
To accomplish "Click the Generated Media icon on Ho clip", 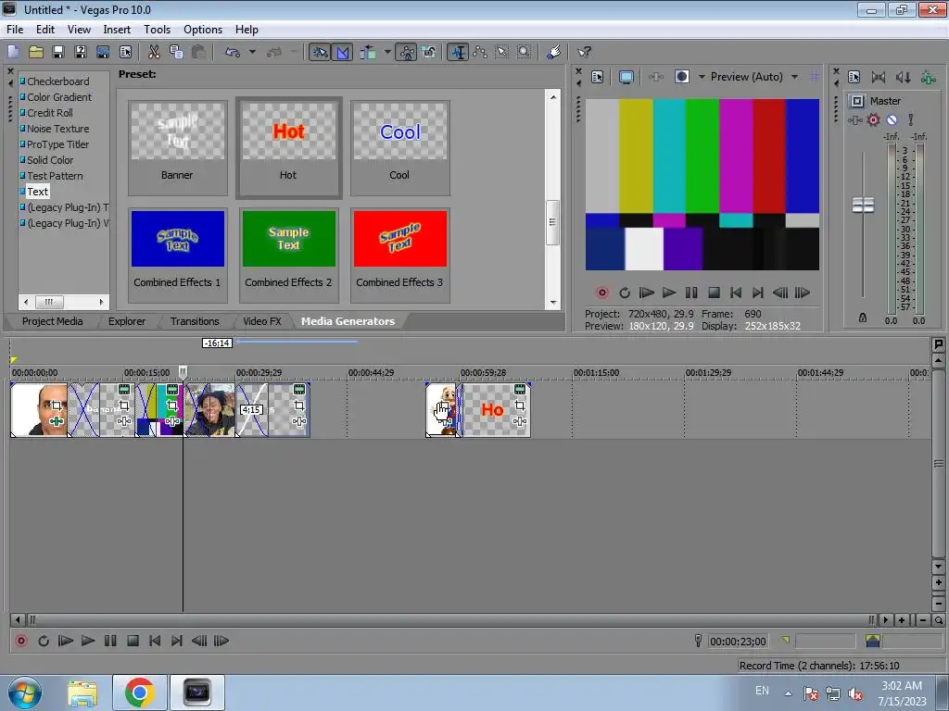I will tap(520, 390).
